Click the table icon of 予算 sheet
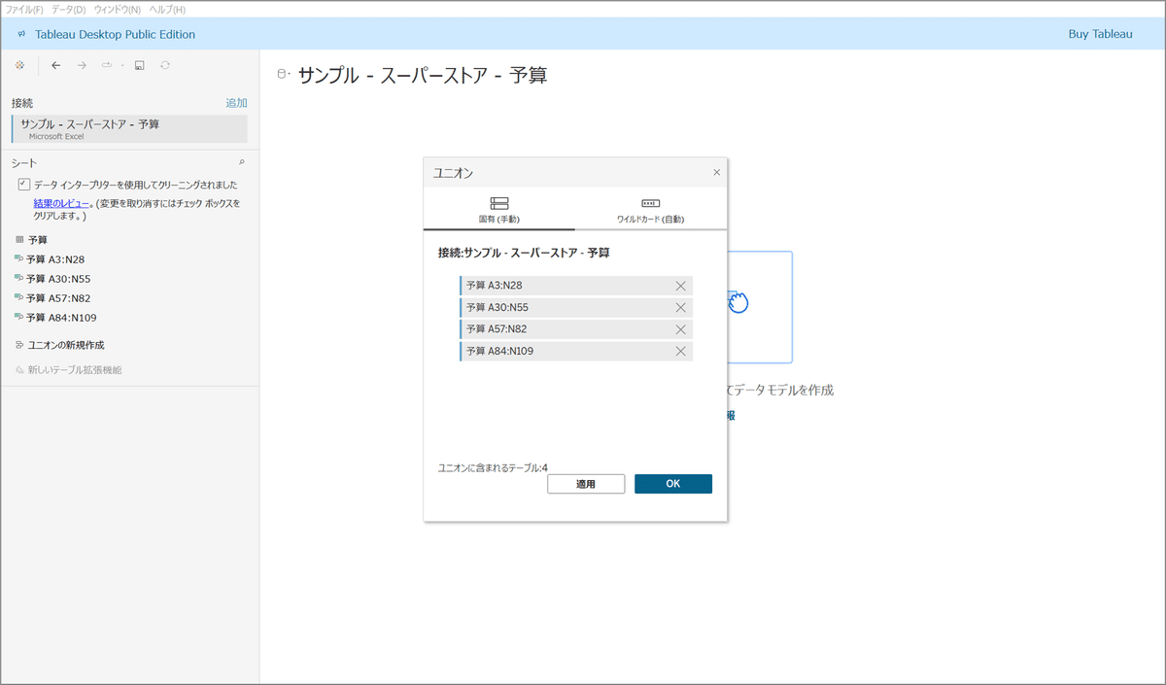Screen dimensions: 1166x685 [x=19, y=239]
